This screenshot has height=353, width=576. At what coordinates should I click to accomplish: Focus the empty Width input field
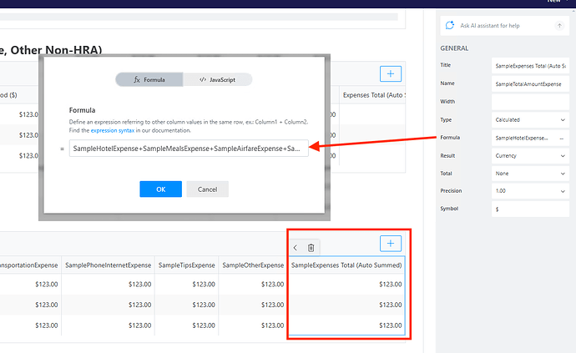point(530,102)
